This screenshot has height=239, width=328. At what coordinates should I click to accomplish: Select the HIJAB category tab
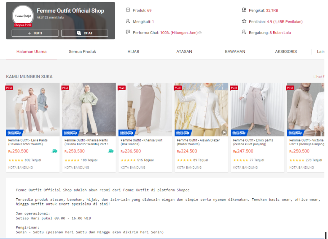(x=133, y=52)
